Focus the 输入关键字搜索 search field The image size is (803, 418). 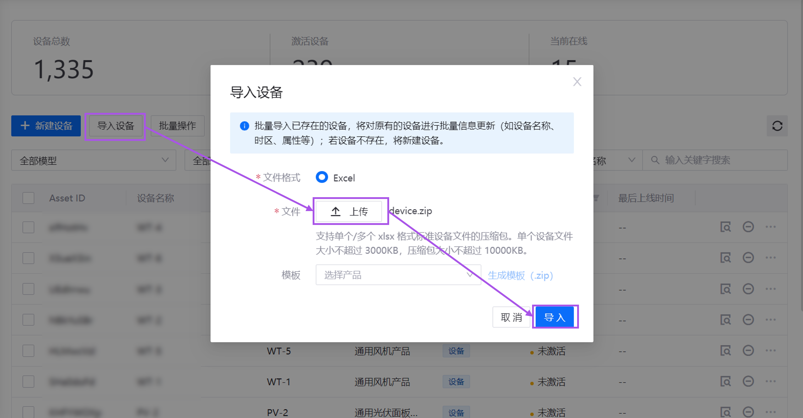[715, 160]
